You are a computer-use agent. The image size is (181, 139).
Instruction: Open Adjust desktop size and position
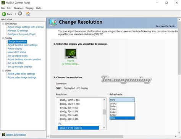24,59
